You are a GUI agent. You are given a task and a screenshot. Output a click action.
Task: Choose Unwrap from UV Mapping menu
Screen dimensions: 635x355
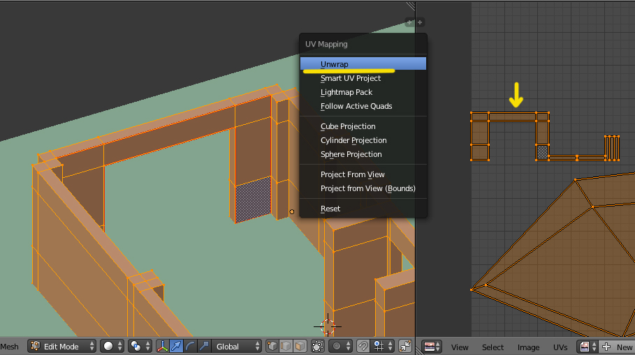click(363, 64)
